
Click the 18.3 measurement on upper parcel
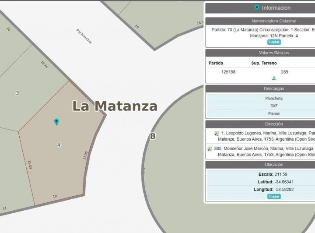tap(200, 23)
